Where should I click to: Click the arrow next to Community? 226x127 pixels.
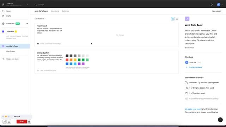tap(27, 24)
